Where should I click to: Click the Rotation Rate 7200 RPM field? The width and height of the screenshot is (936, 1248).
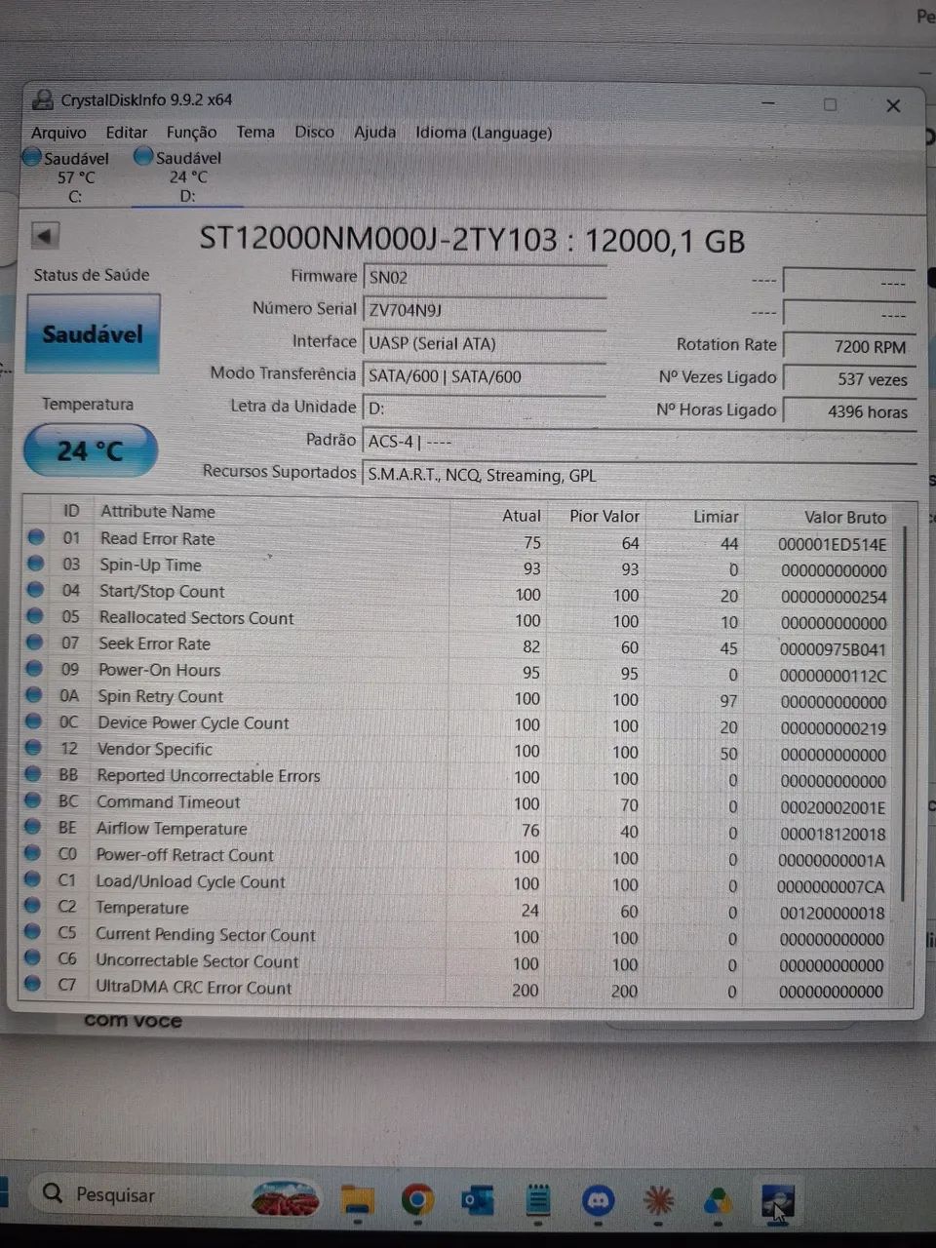[849, 346]
